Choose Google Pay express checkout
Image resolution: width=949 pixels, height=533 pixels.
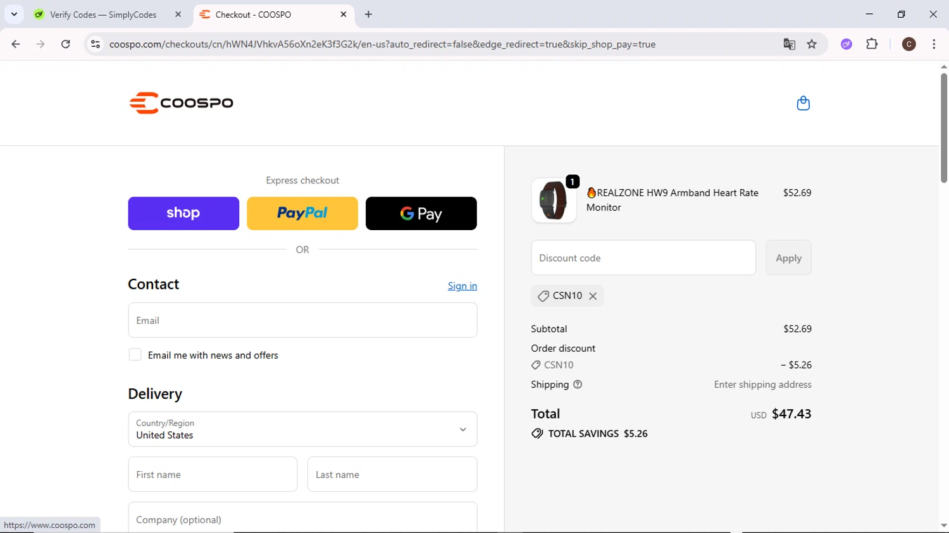click(x=421, y=213)
